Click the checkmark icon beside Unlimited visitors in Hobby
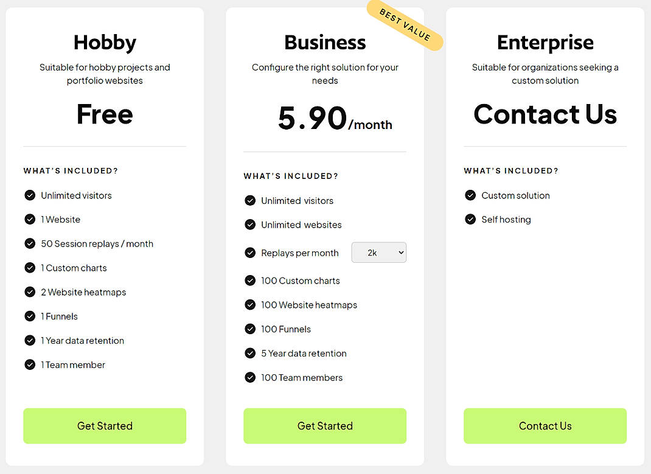This screenshot has width=651, height=474. pos(30,195)
